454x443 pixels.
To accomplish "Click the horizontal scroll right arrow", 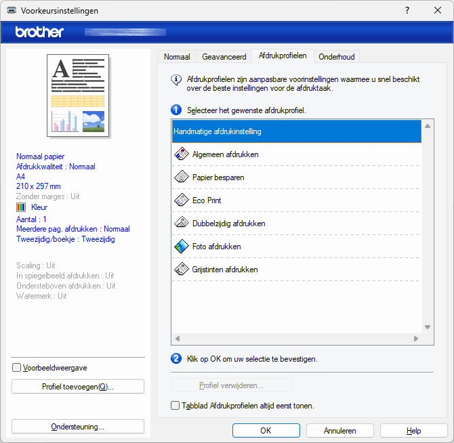I will pos(415,338).
